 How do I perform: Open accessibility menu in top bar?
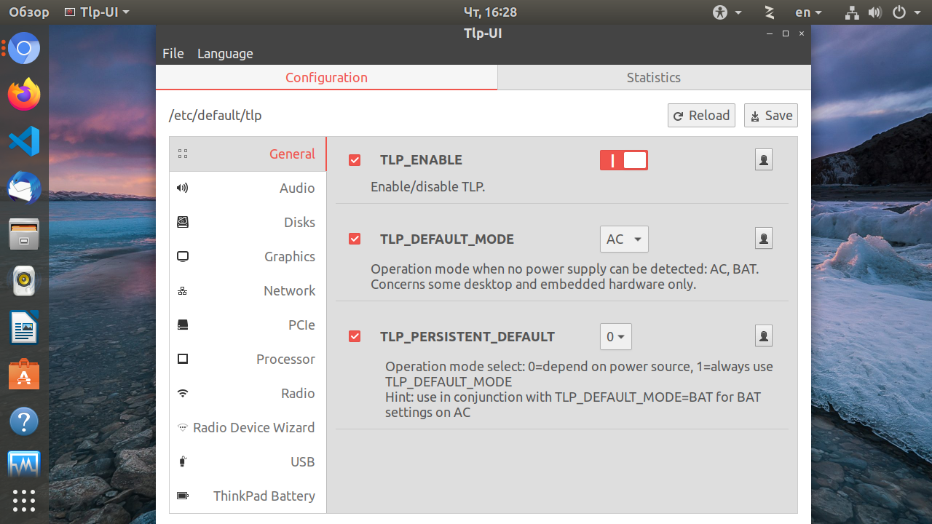coord(727,12)
